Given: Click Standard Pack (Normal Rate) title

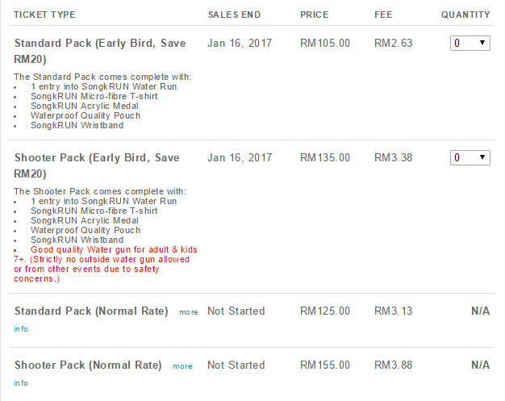Looking at the screenshot, I should coord(91,311).
